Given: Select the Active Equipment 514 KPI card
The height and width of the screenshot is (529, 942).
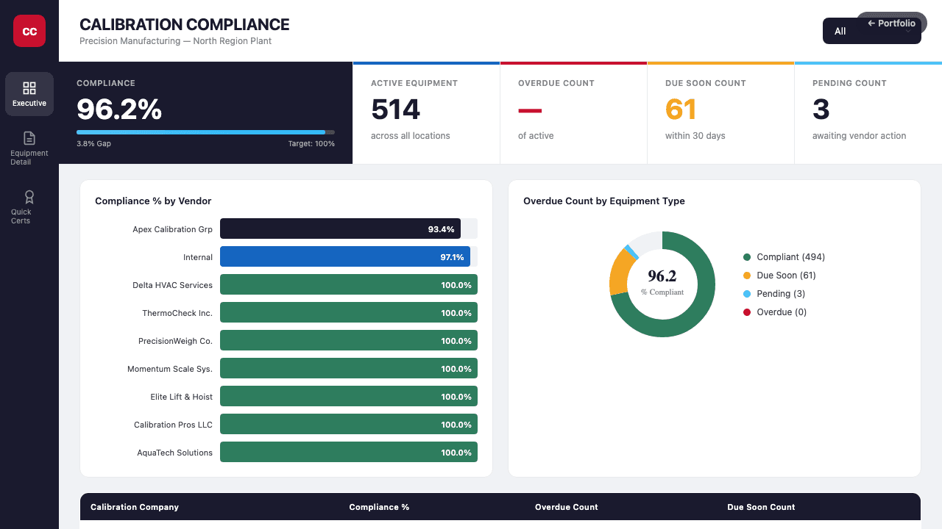Looking at the screenshot, I should coord(426,110).
